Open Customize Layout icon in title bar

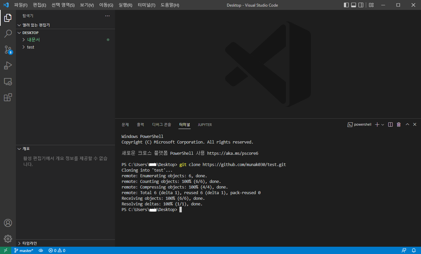(x=371, y=5)
